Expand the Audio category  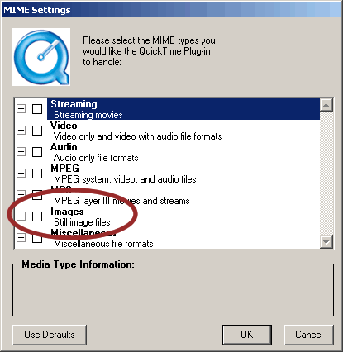pos(21,151)
